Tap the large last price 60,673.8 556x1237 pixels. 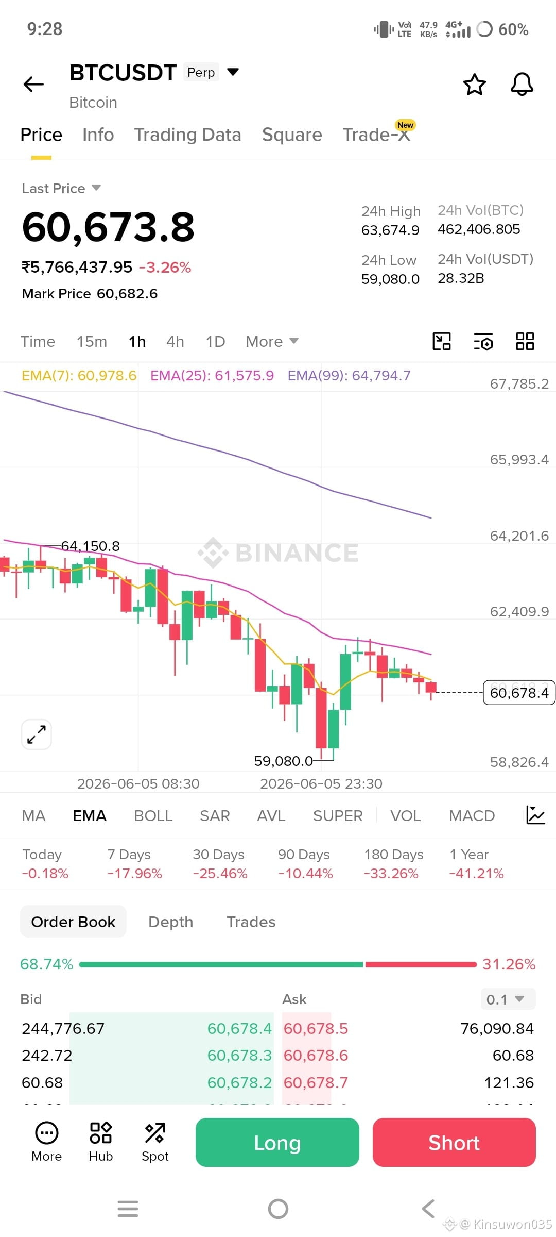pos(108,227)
